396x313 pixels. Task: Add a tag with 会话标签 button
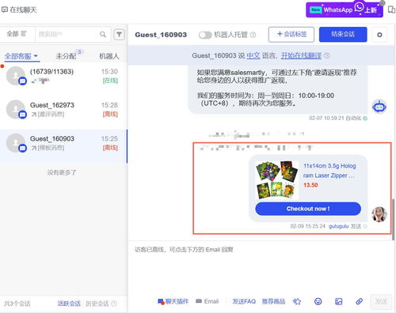click(291, 34)
